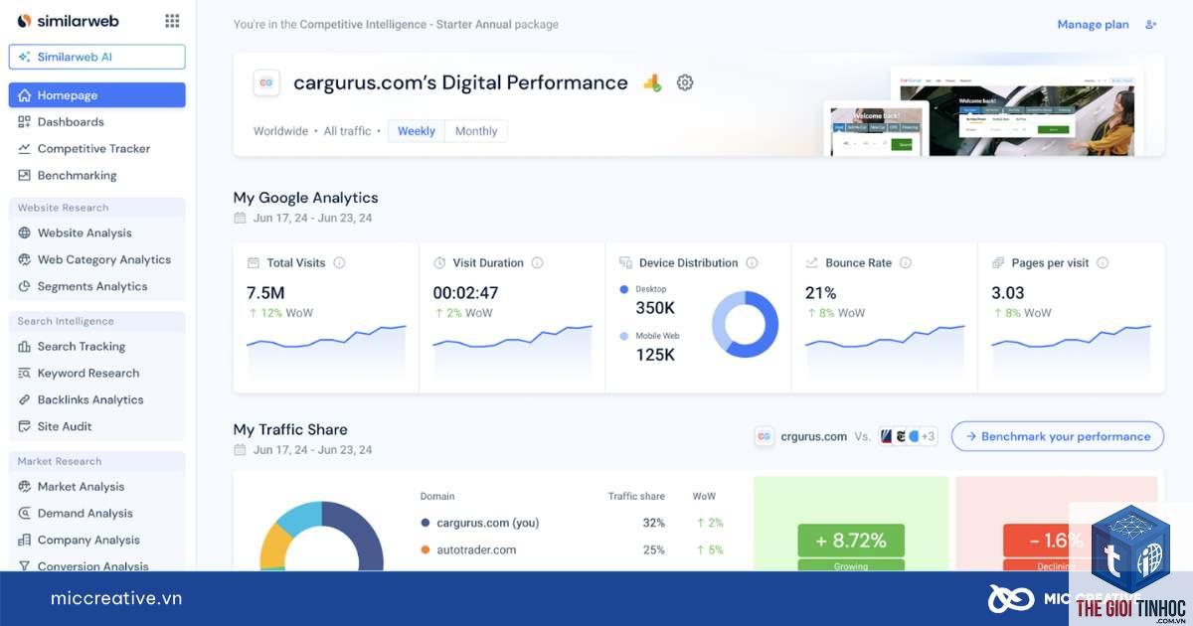Viewport: 1193px width, 626px height.
Task: Click the Traffic share column header
Action: click(x=636, y=496)
